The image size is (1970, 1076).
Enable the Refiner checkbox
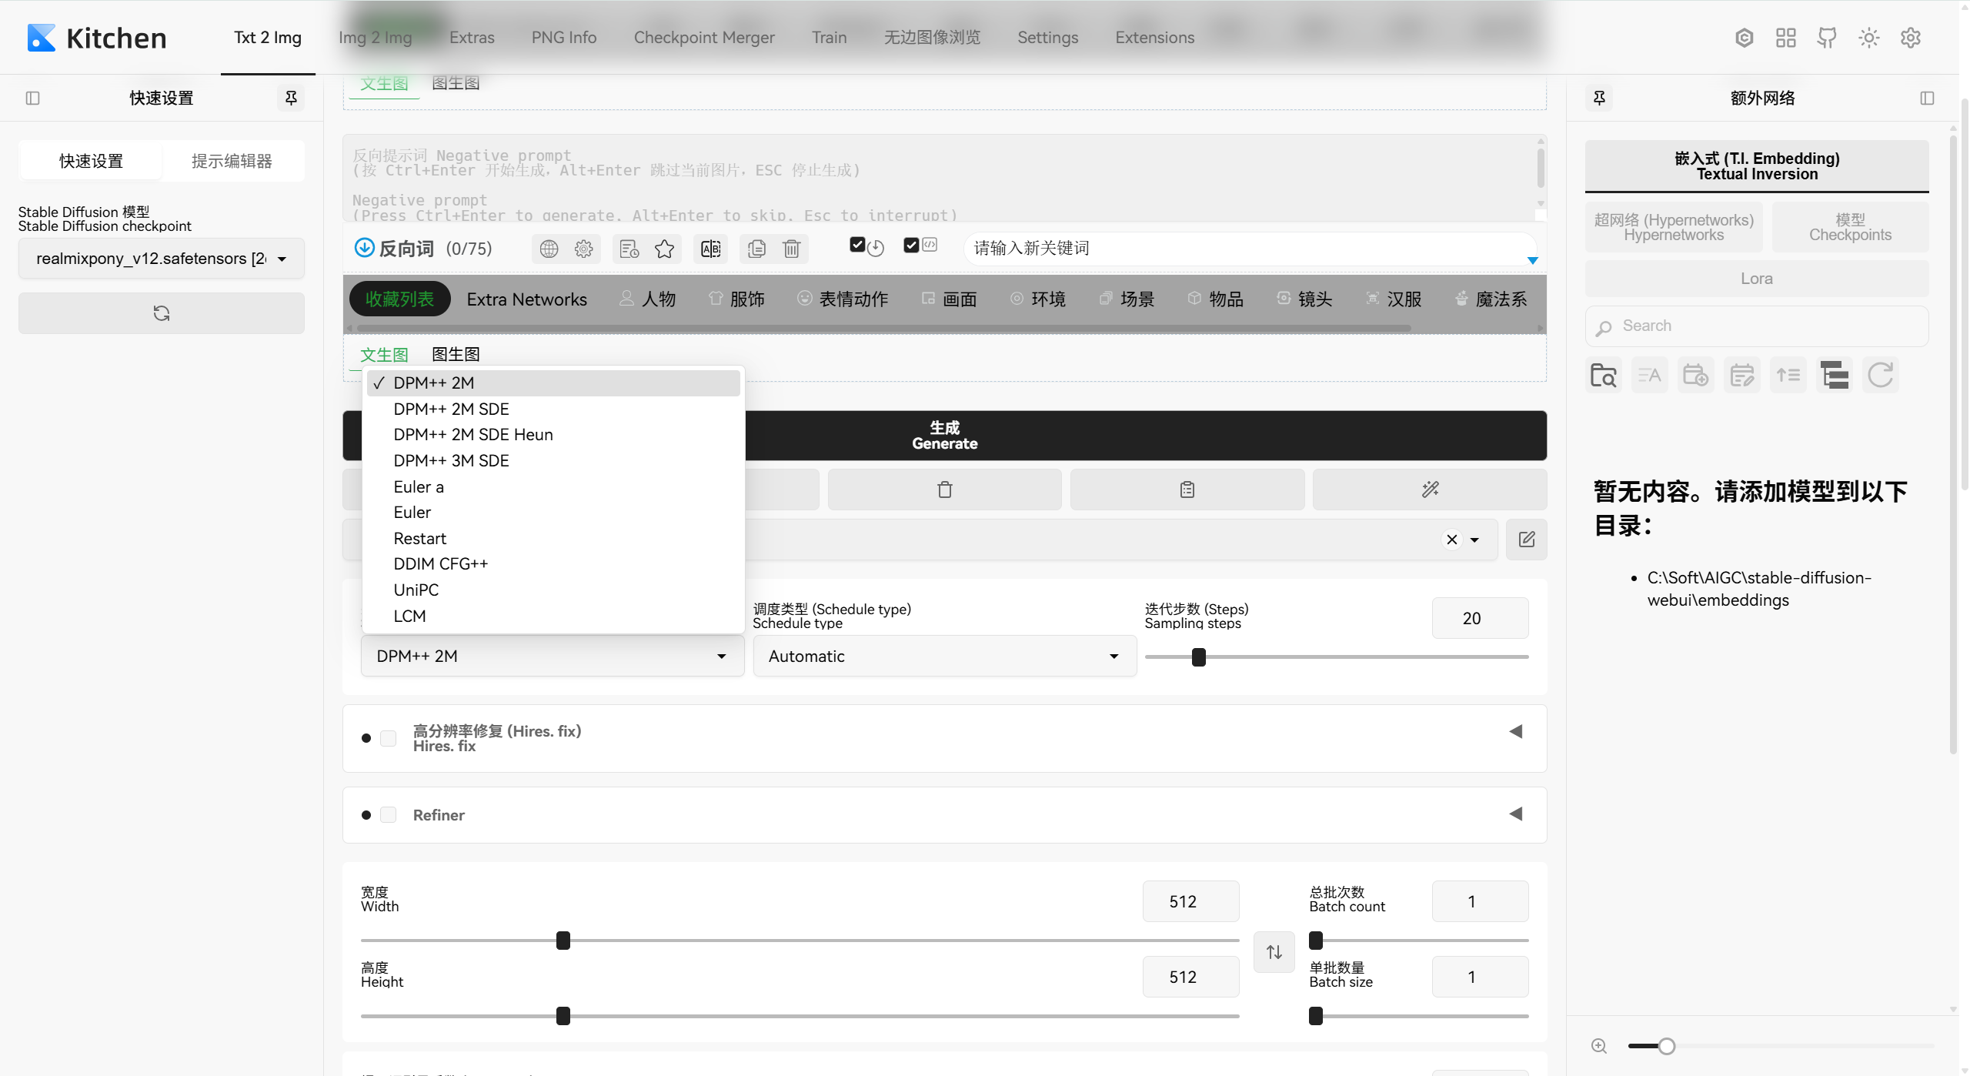[389, 815]
